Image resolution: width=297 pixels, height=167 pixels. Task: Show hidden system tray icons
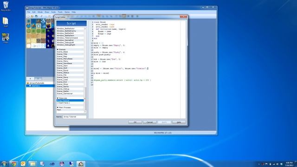pyautogui.click(x=259, y=164)
